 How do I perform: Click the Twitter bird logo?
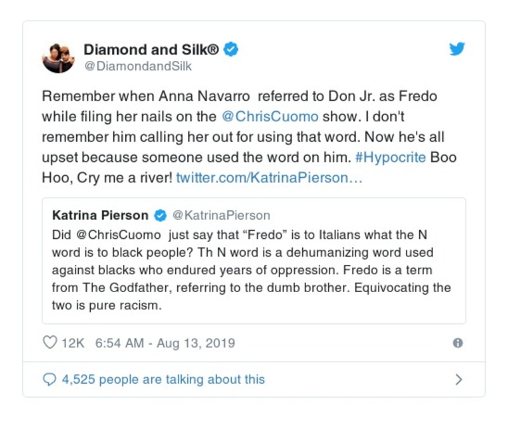point(457,50)
